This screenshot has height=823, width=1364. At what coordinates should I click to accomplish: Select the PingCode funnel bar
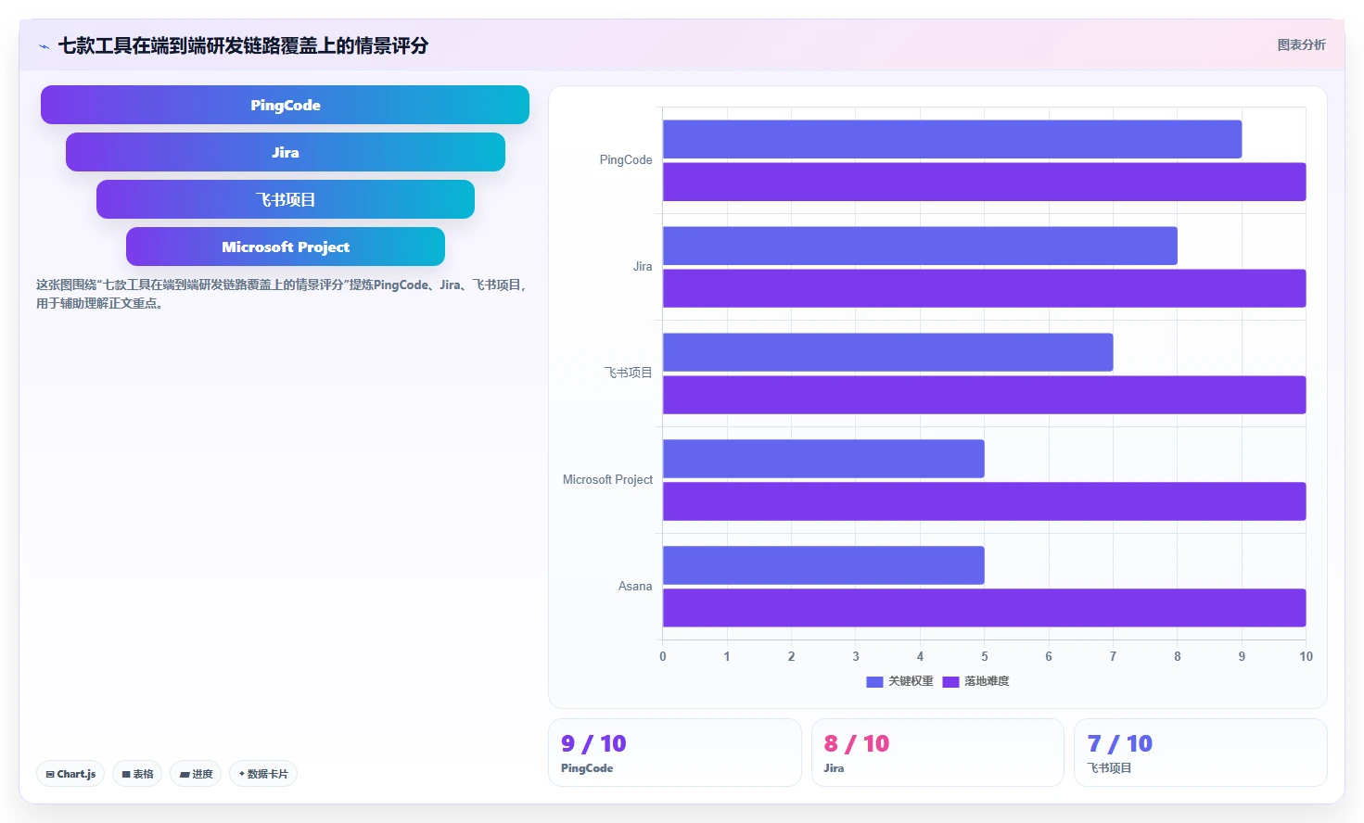[x=285, y=105]
